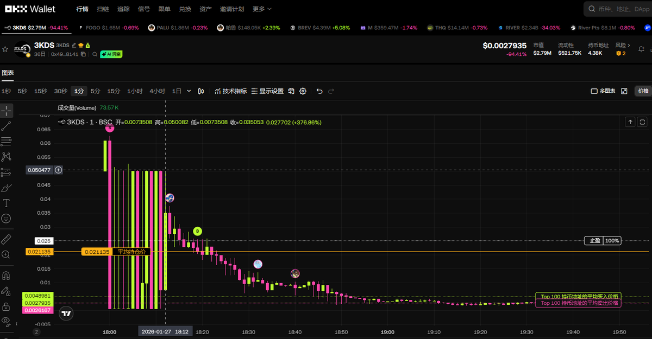The image size is (652, 339).
Task: Select FOGO ticker in top bar
Action: click(109, 27)
